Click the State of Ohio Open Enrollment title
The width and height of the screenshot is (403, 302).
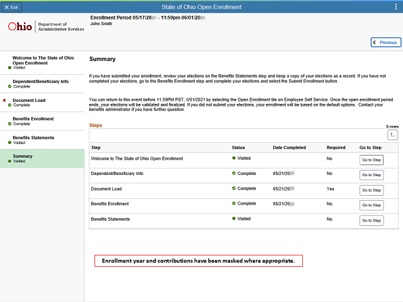tap(201, 7)
